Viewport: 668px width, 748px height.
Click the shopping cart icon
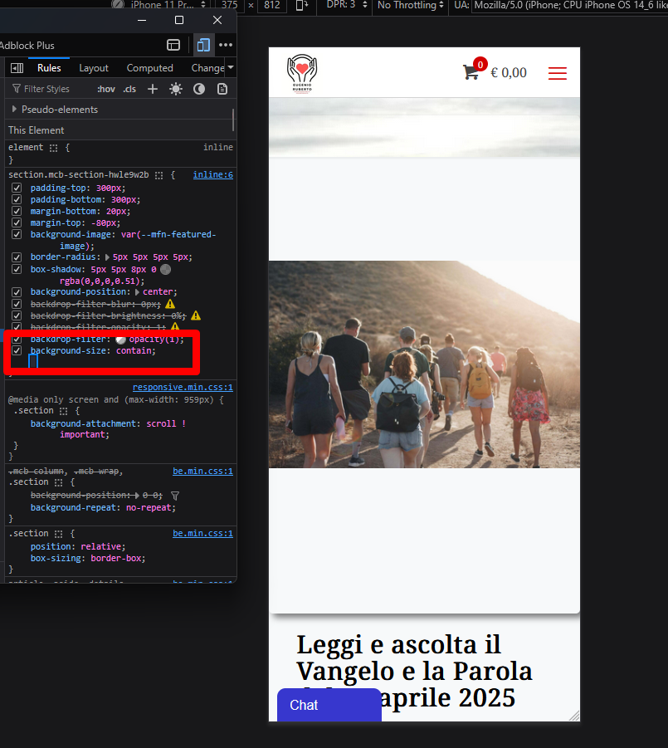pos(471,72)
